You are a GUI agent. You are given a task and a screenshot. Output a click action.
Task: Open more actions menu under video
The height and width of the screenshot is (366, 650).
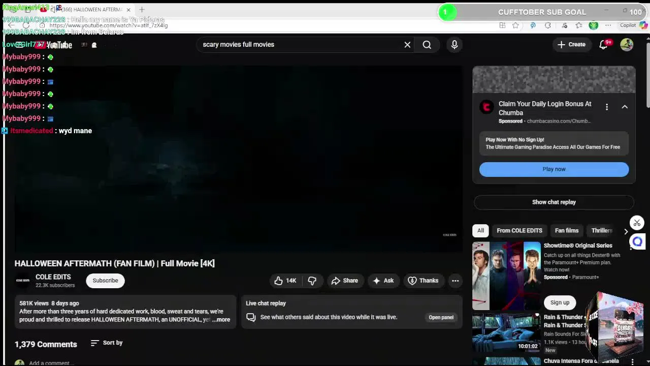click(455, 281)
